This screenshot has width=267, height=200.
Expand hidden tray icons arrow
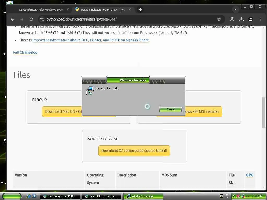pos(233,196)
